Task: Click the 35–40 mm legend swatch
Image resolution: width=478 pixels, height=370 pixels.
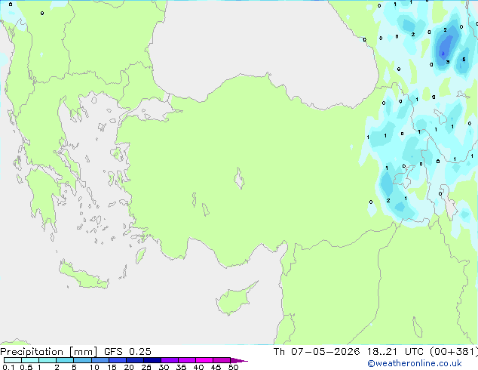Action: [x=186, y=360]
